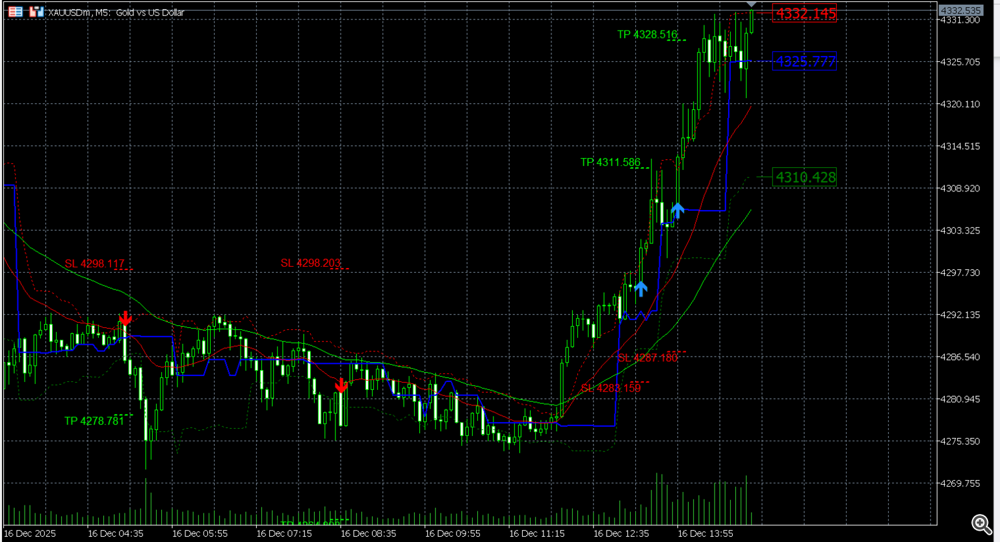Click the red sell arrow signal near 04:35
The height and width of the screenshot is (542, 1000).
[x=126, y=319]
